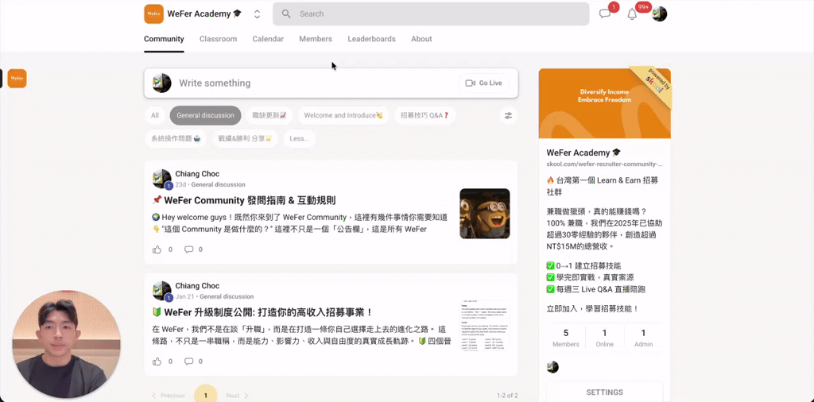
Task: Open chat messages icon
Action: coord(605,14)
